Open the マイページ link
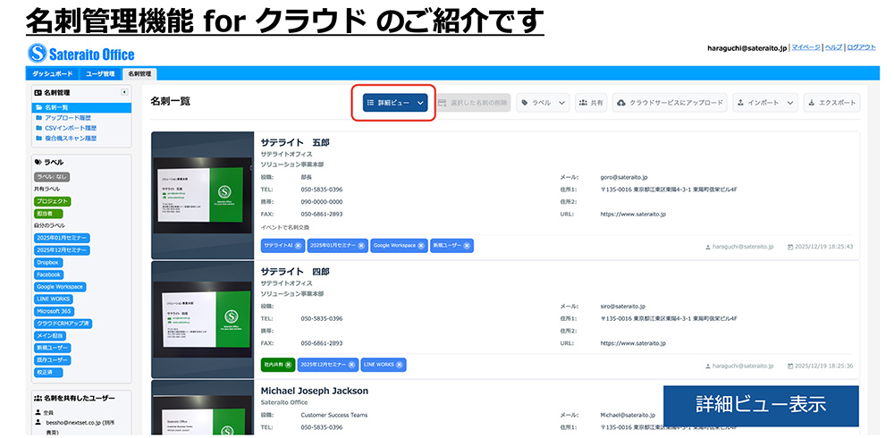Screen dimensions: 894x438 805,46
